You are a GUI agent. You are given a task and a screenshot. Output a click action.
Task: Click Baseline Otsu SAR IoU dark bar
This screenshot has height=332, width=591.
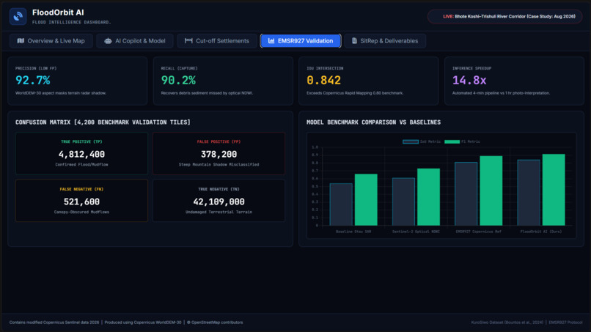pyautogui.click(x=341, y=204)
